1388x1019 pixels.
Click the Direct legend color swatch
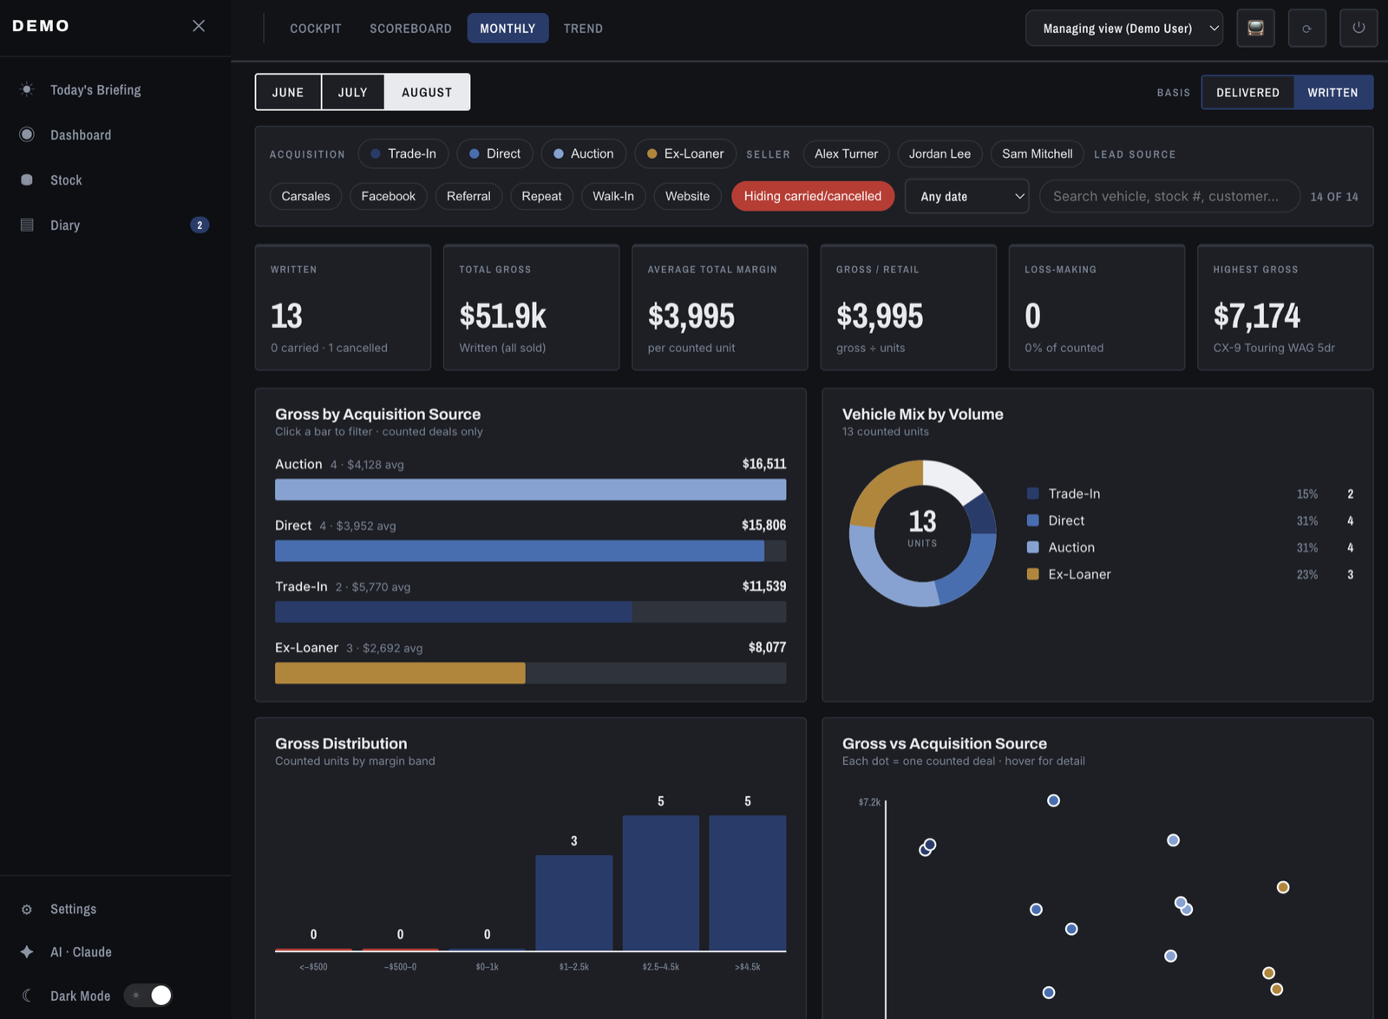1032,520
